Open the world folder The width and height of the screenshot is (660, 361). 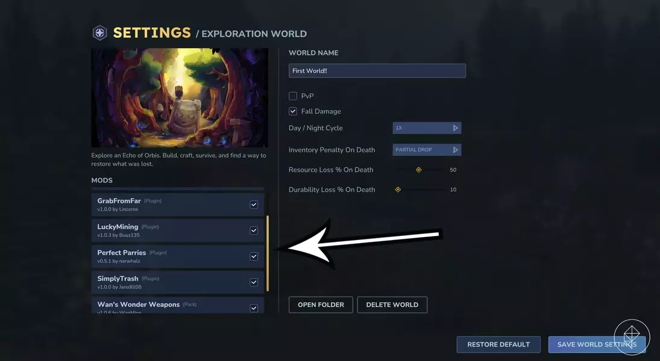[x=321, y=304]
